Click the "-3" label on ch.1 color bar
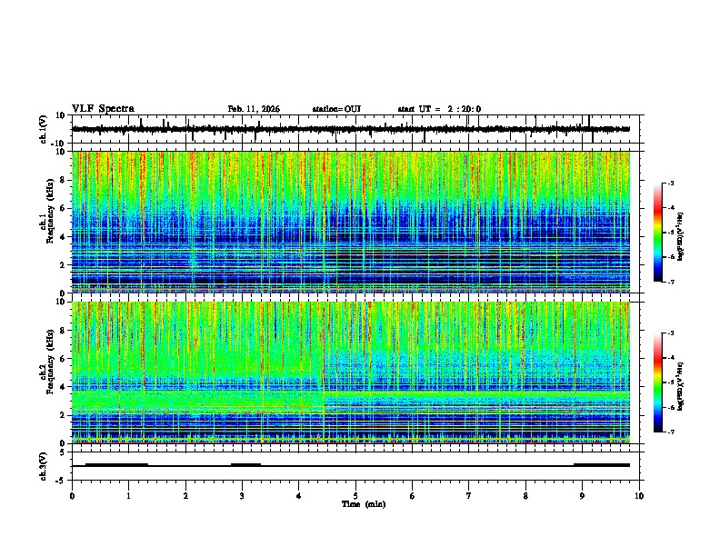The image size is (720, 556). pos(671,183)
